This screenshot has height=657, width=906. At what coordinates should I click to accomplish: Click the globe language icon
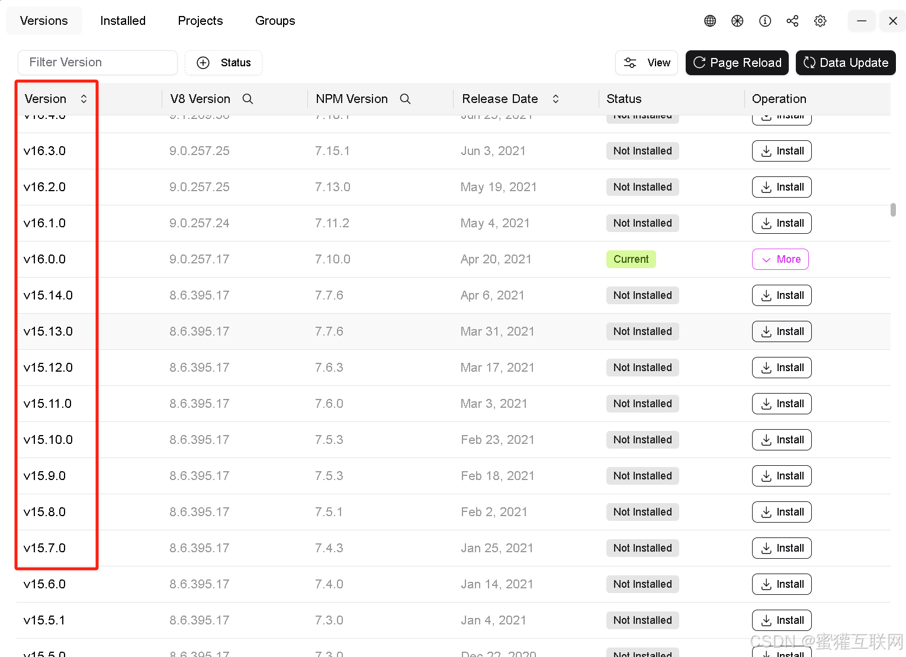(709, 21)
